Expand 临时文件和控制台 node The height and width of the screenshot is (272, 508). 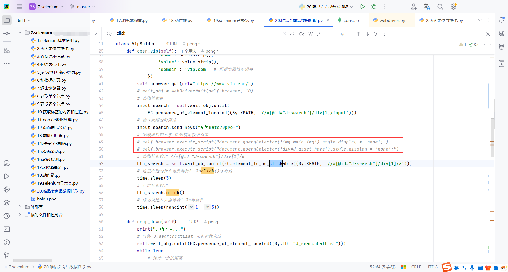20,215
